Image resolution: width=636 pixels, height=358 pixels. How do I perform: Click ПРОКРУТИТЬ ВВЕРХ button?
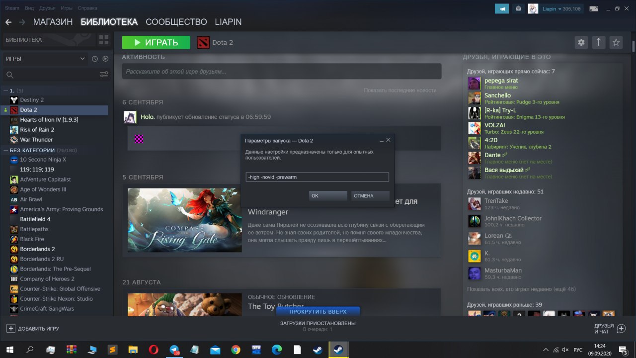point(318,312)
